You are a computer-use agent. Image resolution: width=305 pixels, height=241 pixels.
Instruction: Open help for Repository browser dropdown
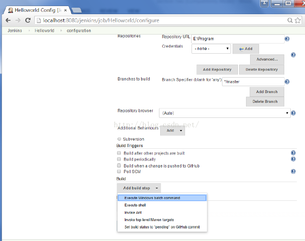(x=293, y=113)
